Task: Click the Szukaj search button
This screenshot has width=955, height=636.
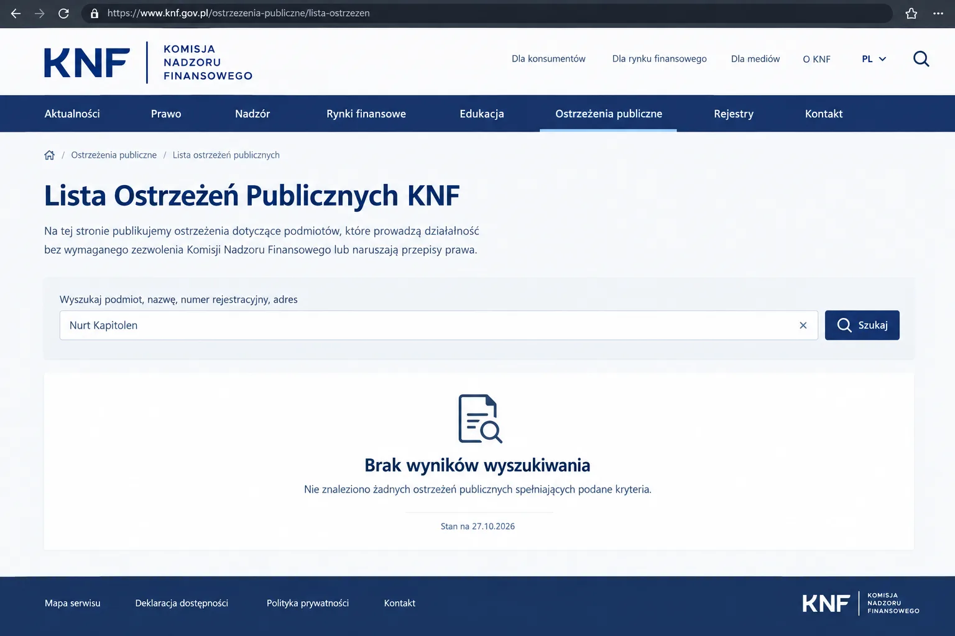Action: 862,325
